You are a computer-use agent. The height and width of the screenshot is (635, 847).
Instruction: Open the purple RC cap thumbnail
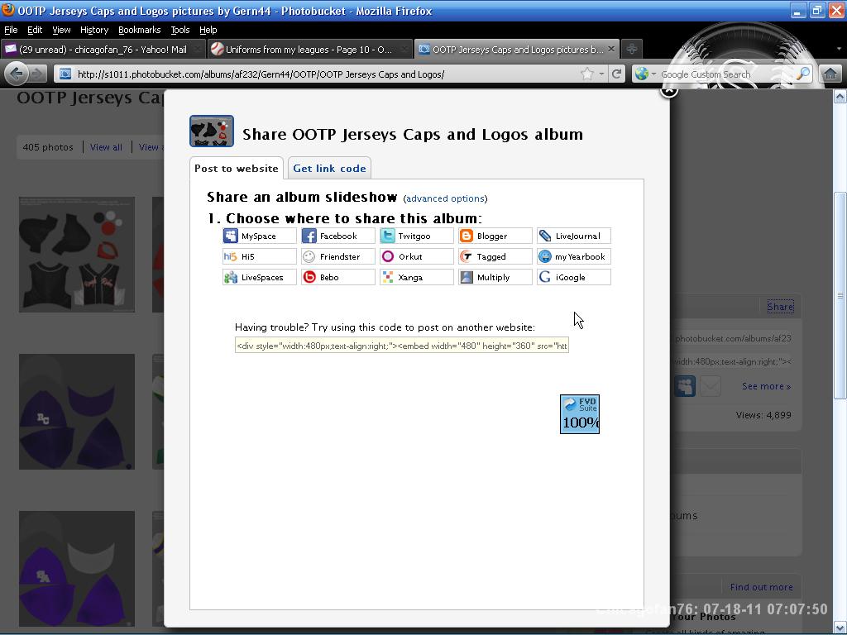coord(77,412)
